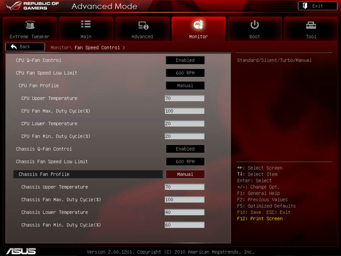Click the Exit door icon

305,6
